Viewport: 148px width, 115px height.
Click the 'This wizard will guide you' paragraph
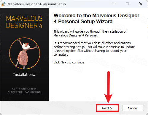click(x=90, y=33)
